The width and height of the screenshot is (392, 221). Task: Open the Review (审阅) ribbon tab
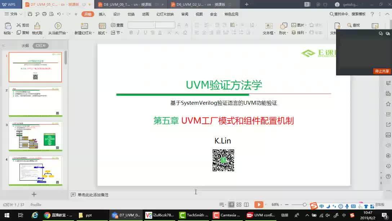click(x=185, y=14)
